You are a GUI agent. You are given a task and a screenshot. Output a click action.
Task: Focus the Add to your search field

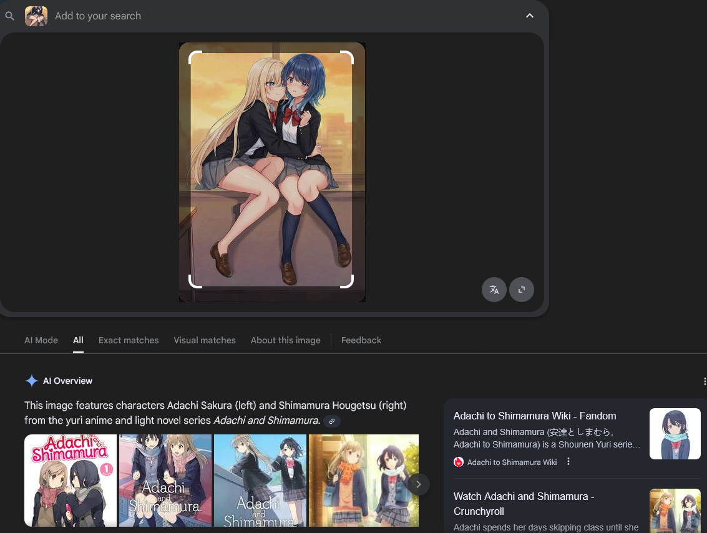point(98,16)
